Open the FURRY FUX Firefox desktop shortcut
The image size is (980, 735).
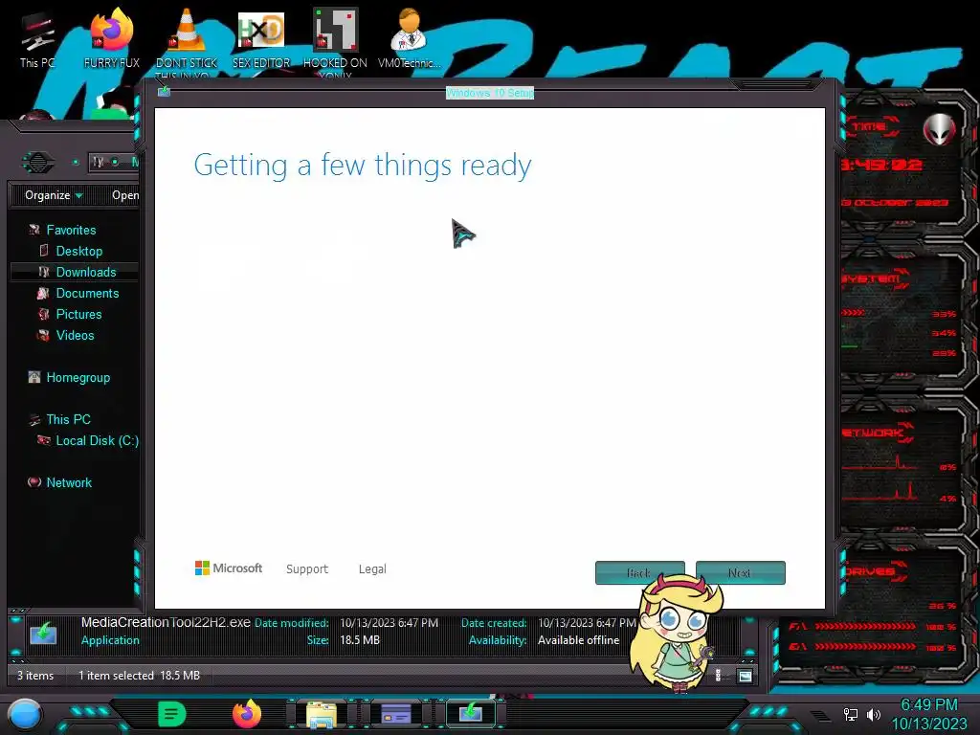coord(111,37)
